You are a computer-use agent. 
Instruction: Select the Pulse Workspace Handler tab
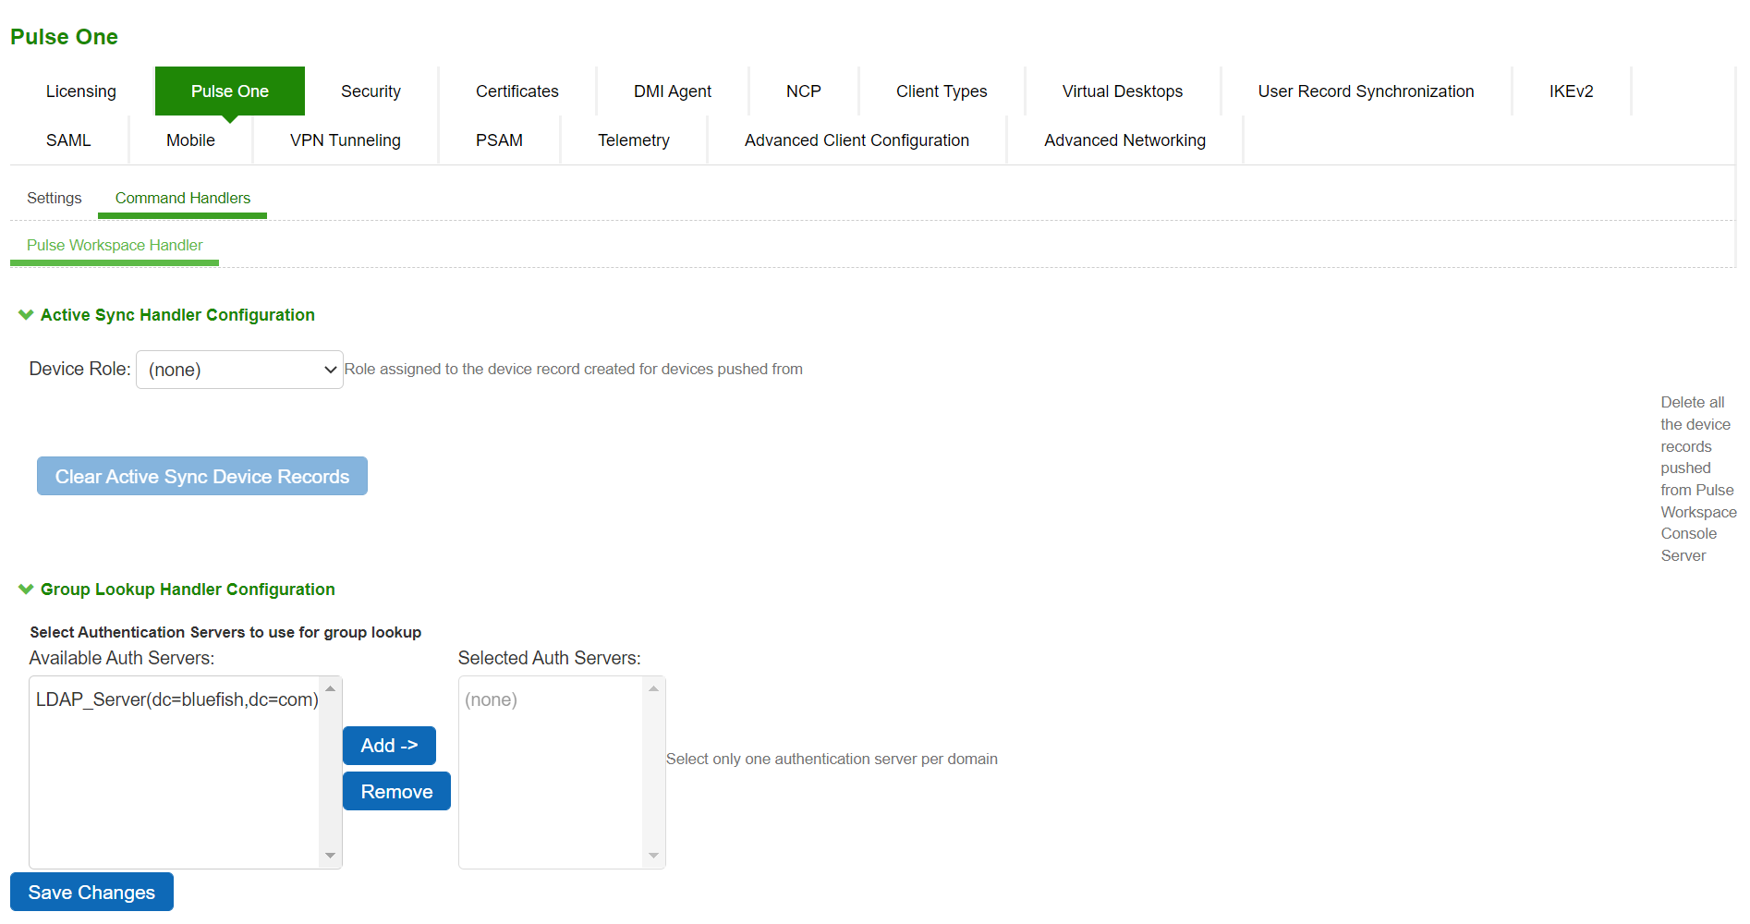tap(115, 245)
